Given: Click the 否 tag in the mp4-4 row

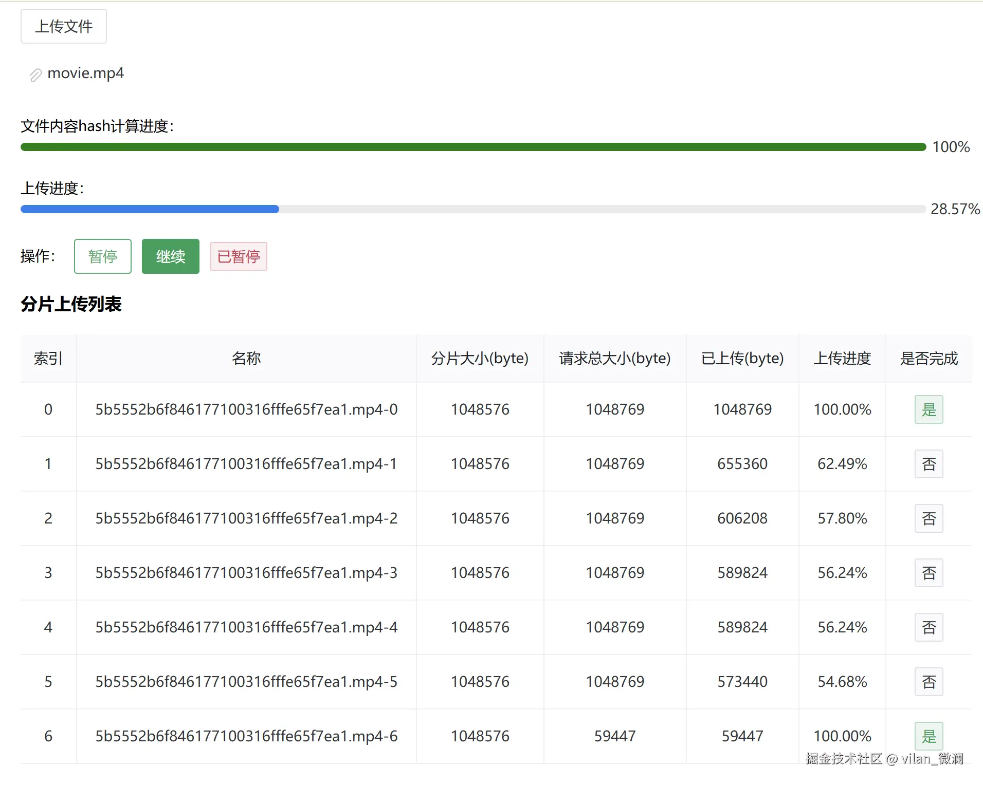Looking at the screenshot, I should click(929, 627).
